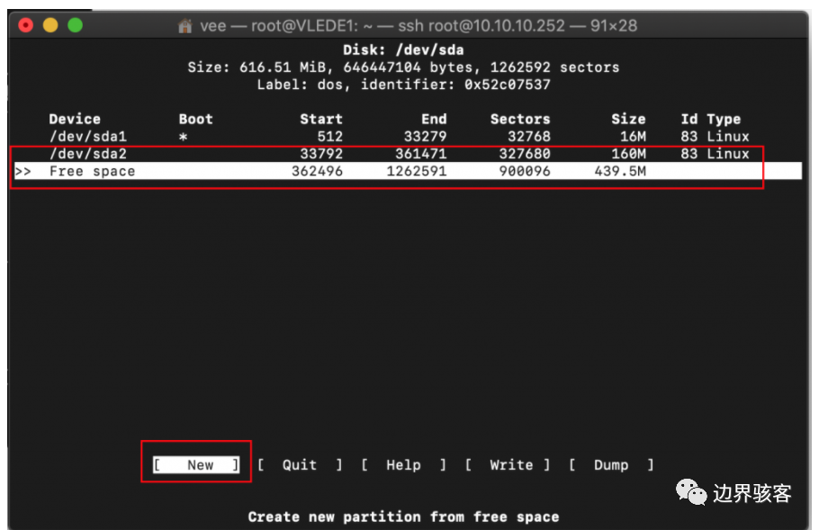
Task: Select Dump in the cfdisk menu
Action: [613, 465]
